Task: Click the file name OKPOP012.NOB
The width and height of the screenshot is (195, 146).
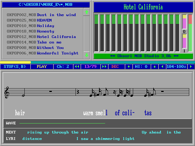Action: coord(22,37)
